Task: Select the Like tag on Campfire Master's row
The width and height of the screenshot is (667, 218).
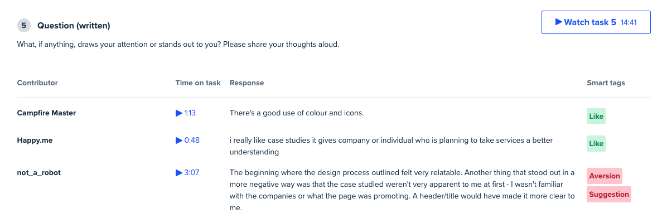Action: [x=596, y=117]
